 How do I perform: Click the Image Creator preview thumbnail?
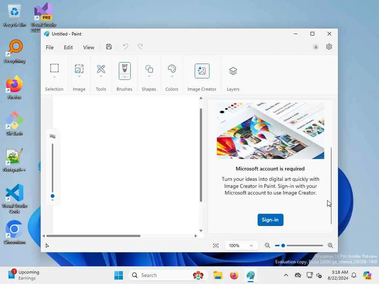[271, 131]
